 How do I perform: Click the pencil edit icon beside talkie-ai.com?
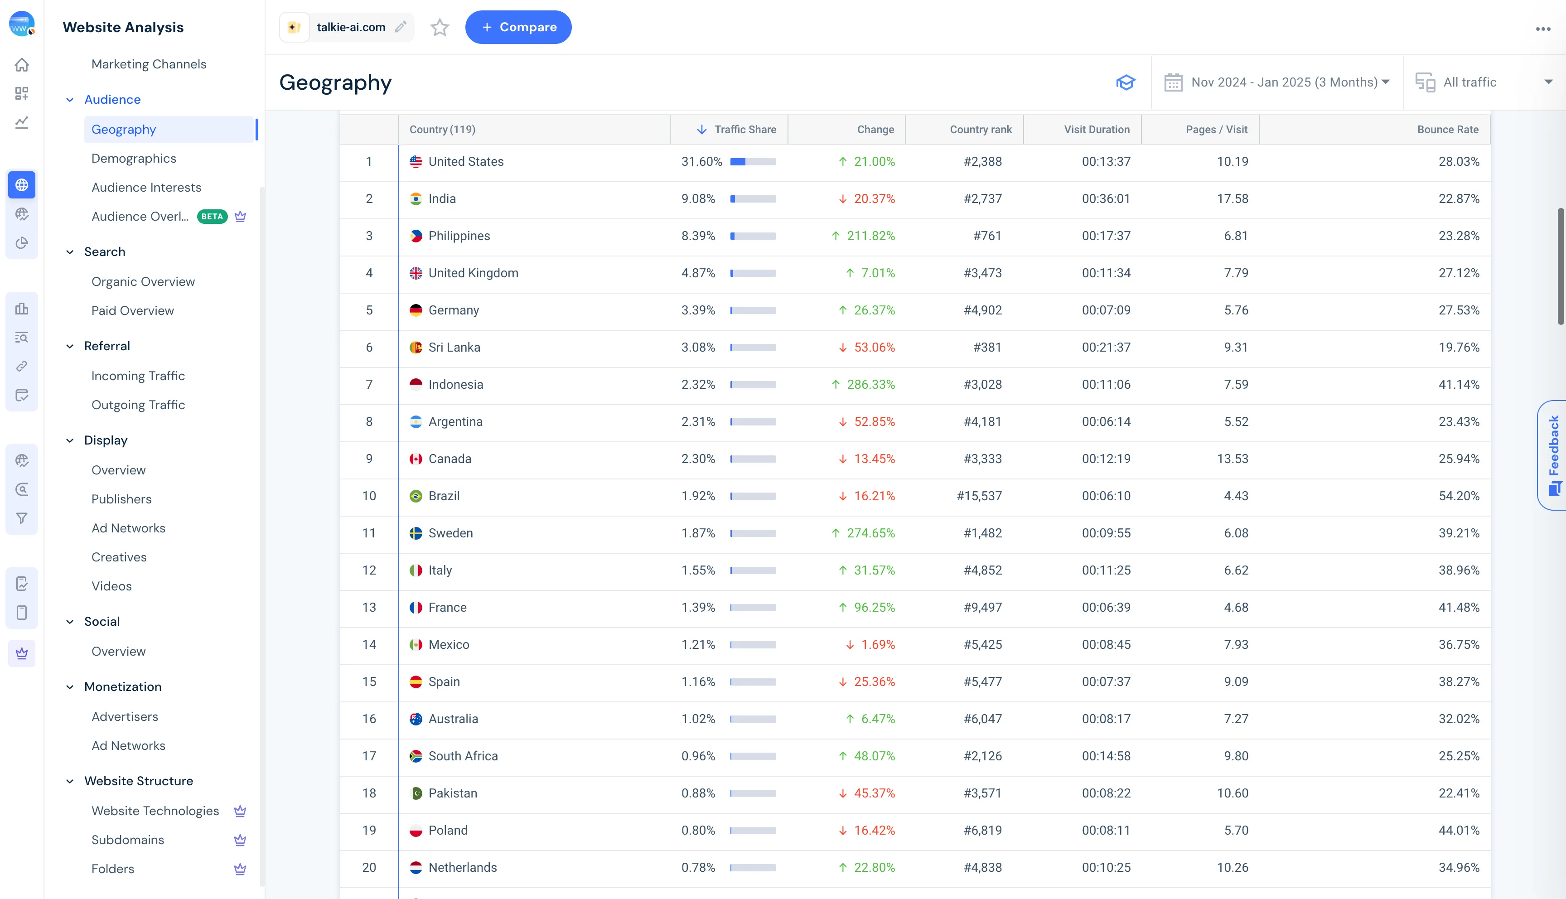pos(401,27)
